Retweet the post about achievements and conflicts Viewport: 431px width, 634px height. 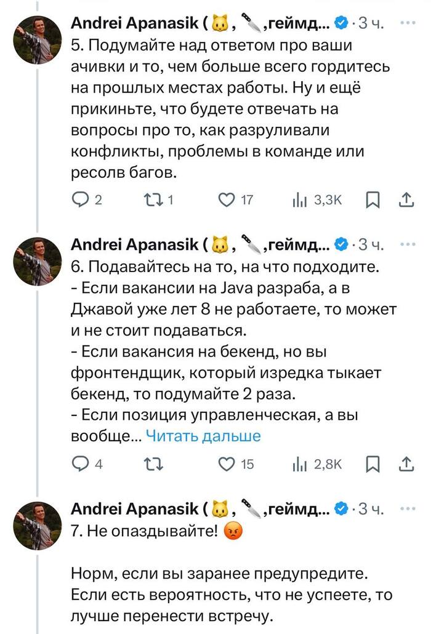(x=151, y=200)
